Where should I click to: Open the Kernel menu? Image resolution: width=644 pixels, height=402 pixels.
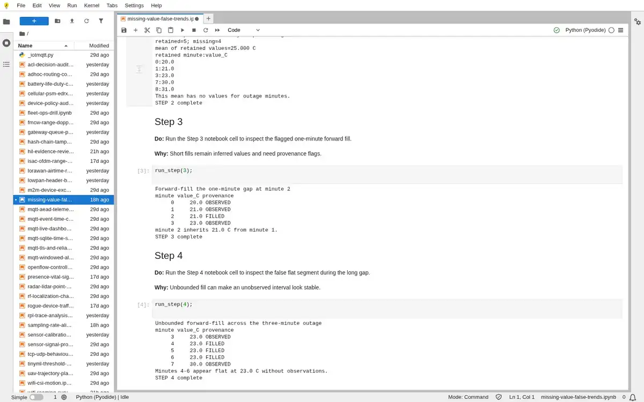92,5
